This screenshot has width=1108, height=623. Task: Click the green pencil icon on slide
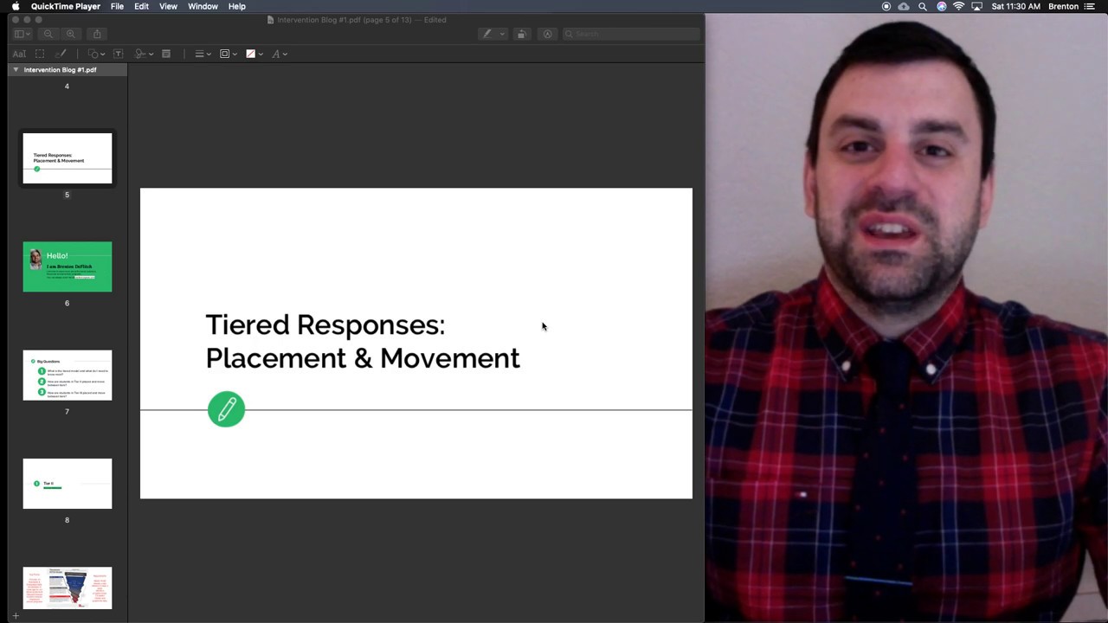tap(227, 409)
